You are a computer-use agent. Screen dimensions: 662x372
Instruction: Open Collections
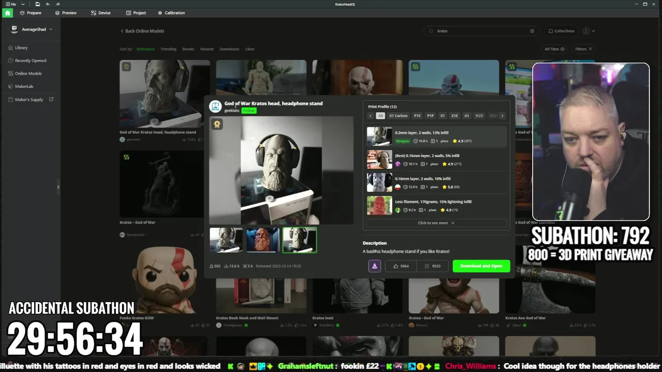pos(561,31)
